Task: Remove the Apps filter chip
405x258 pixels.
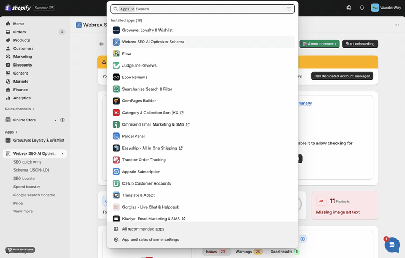Action: [x=133, y=9]
